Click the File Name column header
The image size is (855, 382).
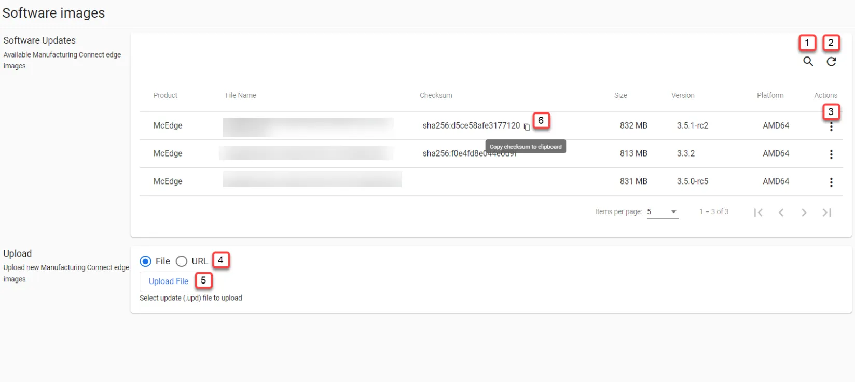[x=241, y=95]
